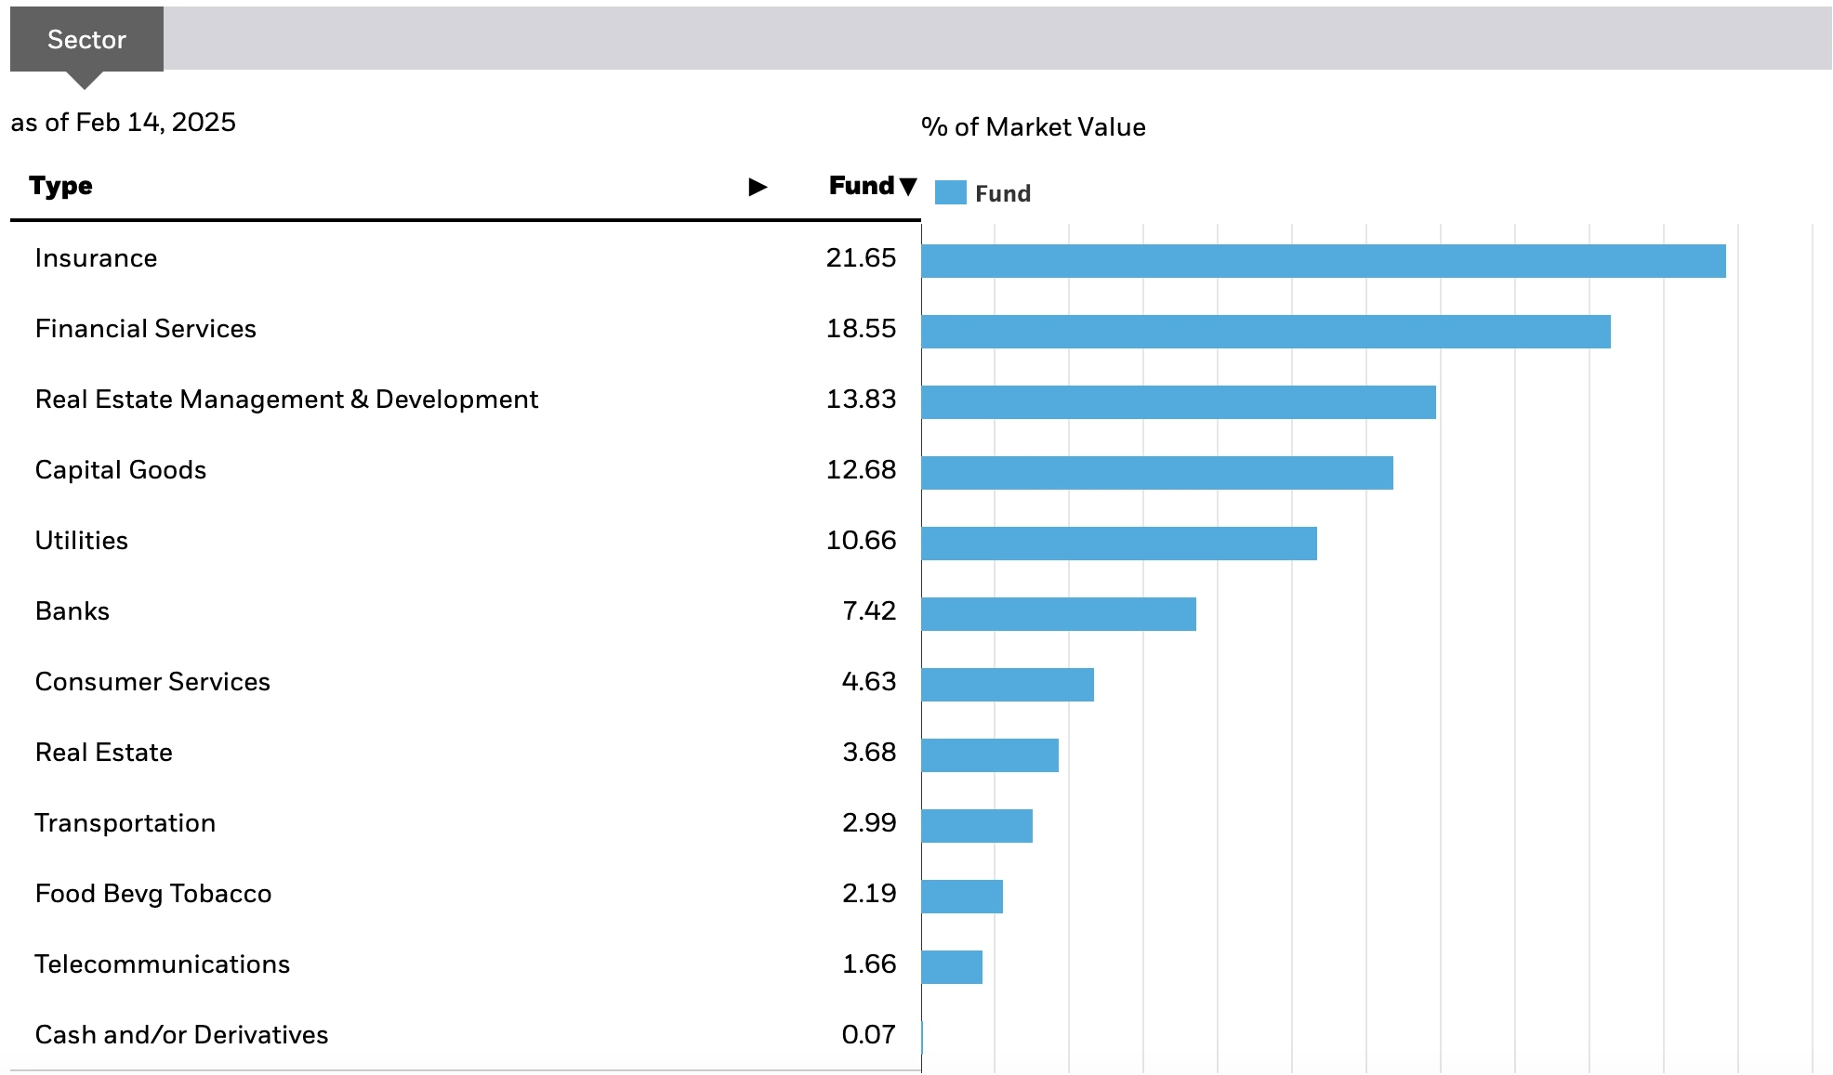Click the Transportation value 2.99

point(868,823)
